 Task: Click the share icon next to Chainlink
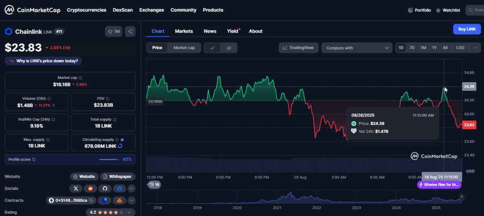[x=130, y=32]
